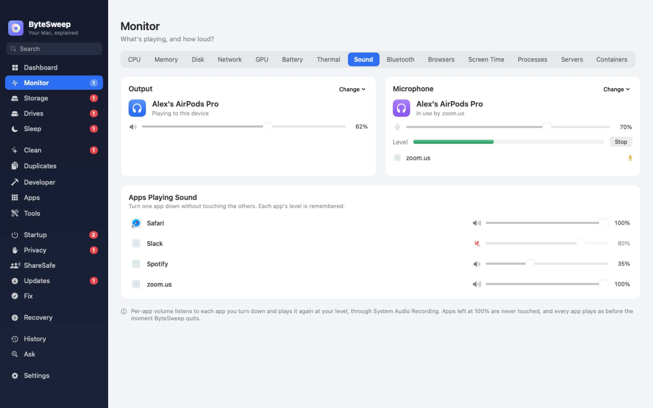This screenshot has width=653, height=408.
Task: Click the 62% output volume value
Action: [361, 126]
